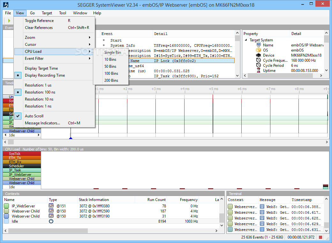Screen dimensions: 332x243
Task: Select Display Recording Time option
Action: [54, 75]
